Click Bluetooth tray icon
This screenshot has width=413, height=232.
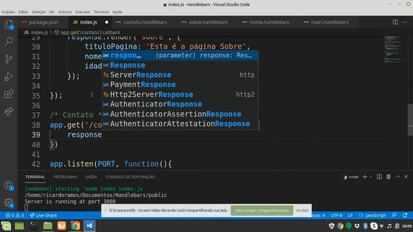[365, 226]
